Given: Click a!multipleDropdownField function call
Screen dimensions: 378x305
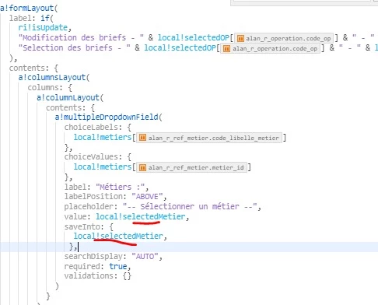Looking at the screenshot, I should pyautogui.click(x=107, y=117).
